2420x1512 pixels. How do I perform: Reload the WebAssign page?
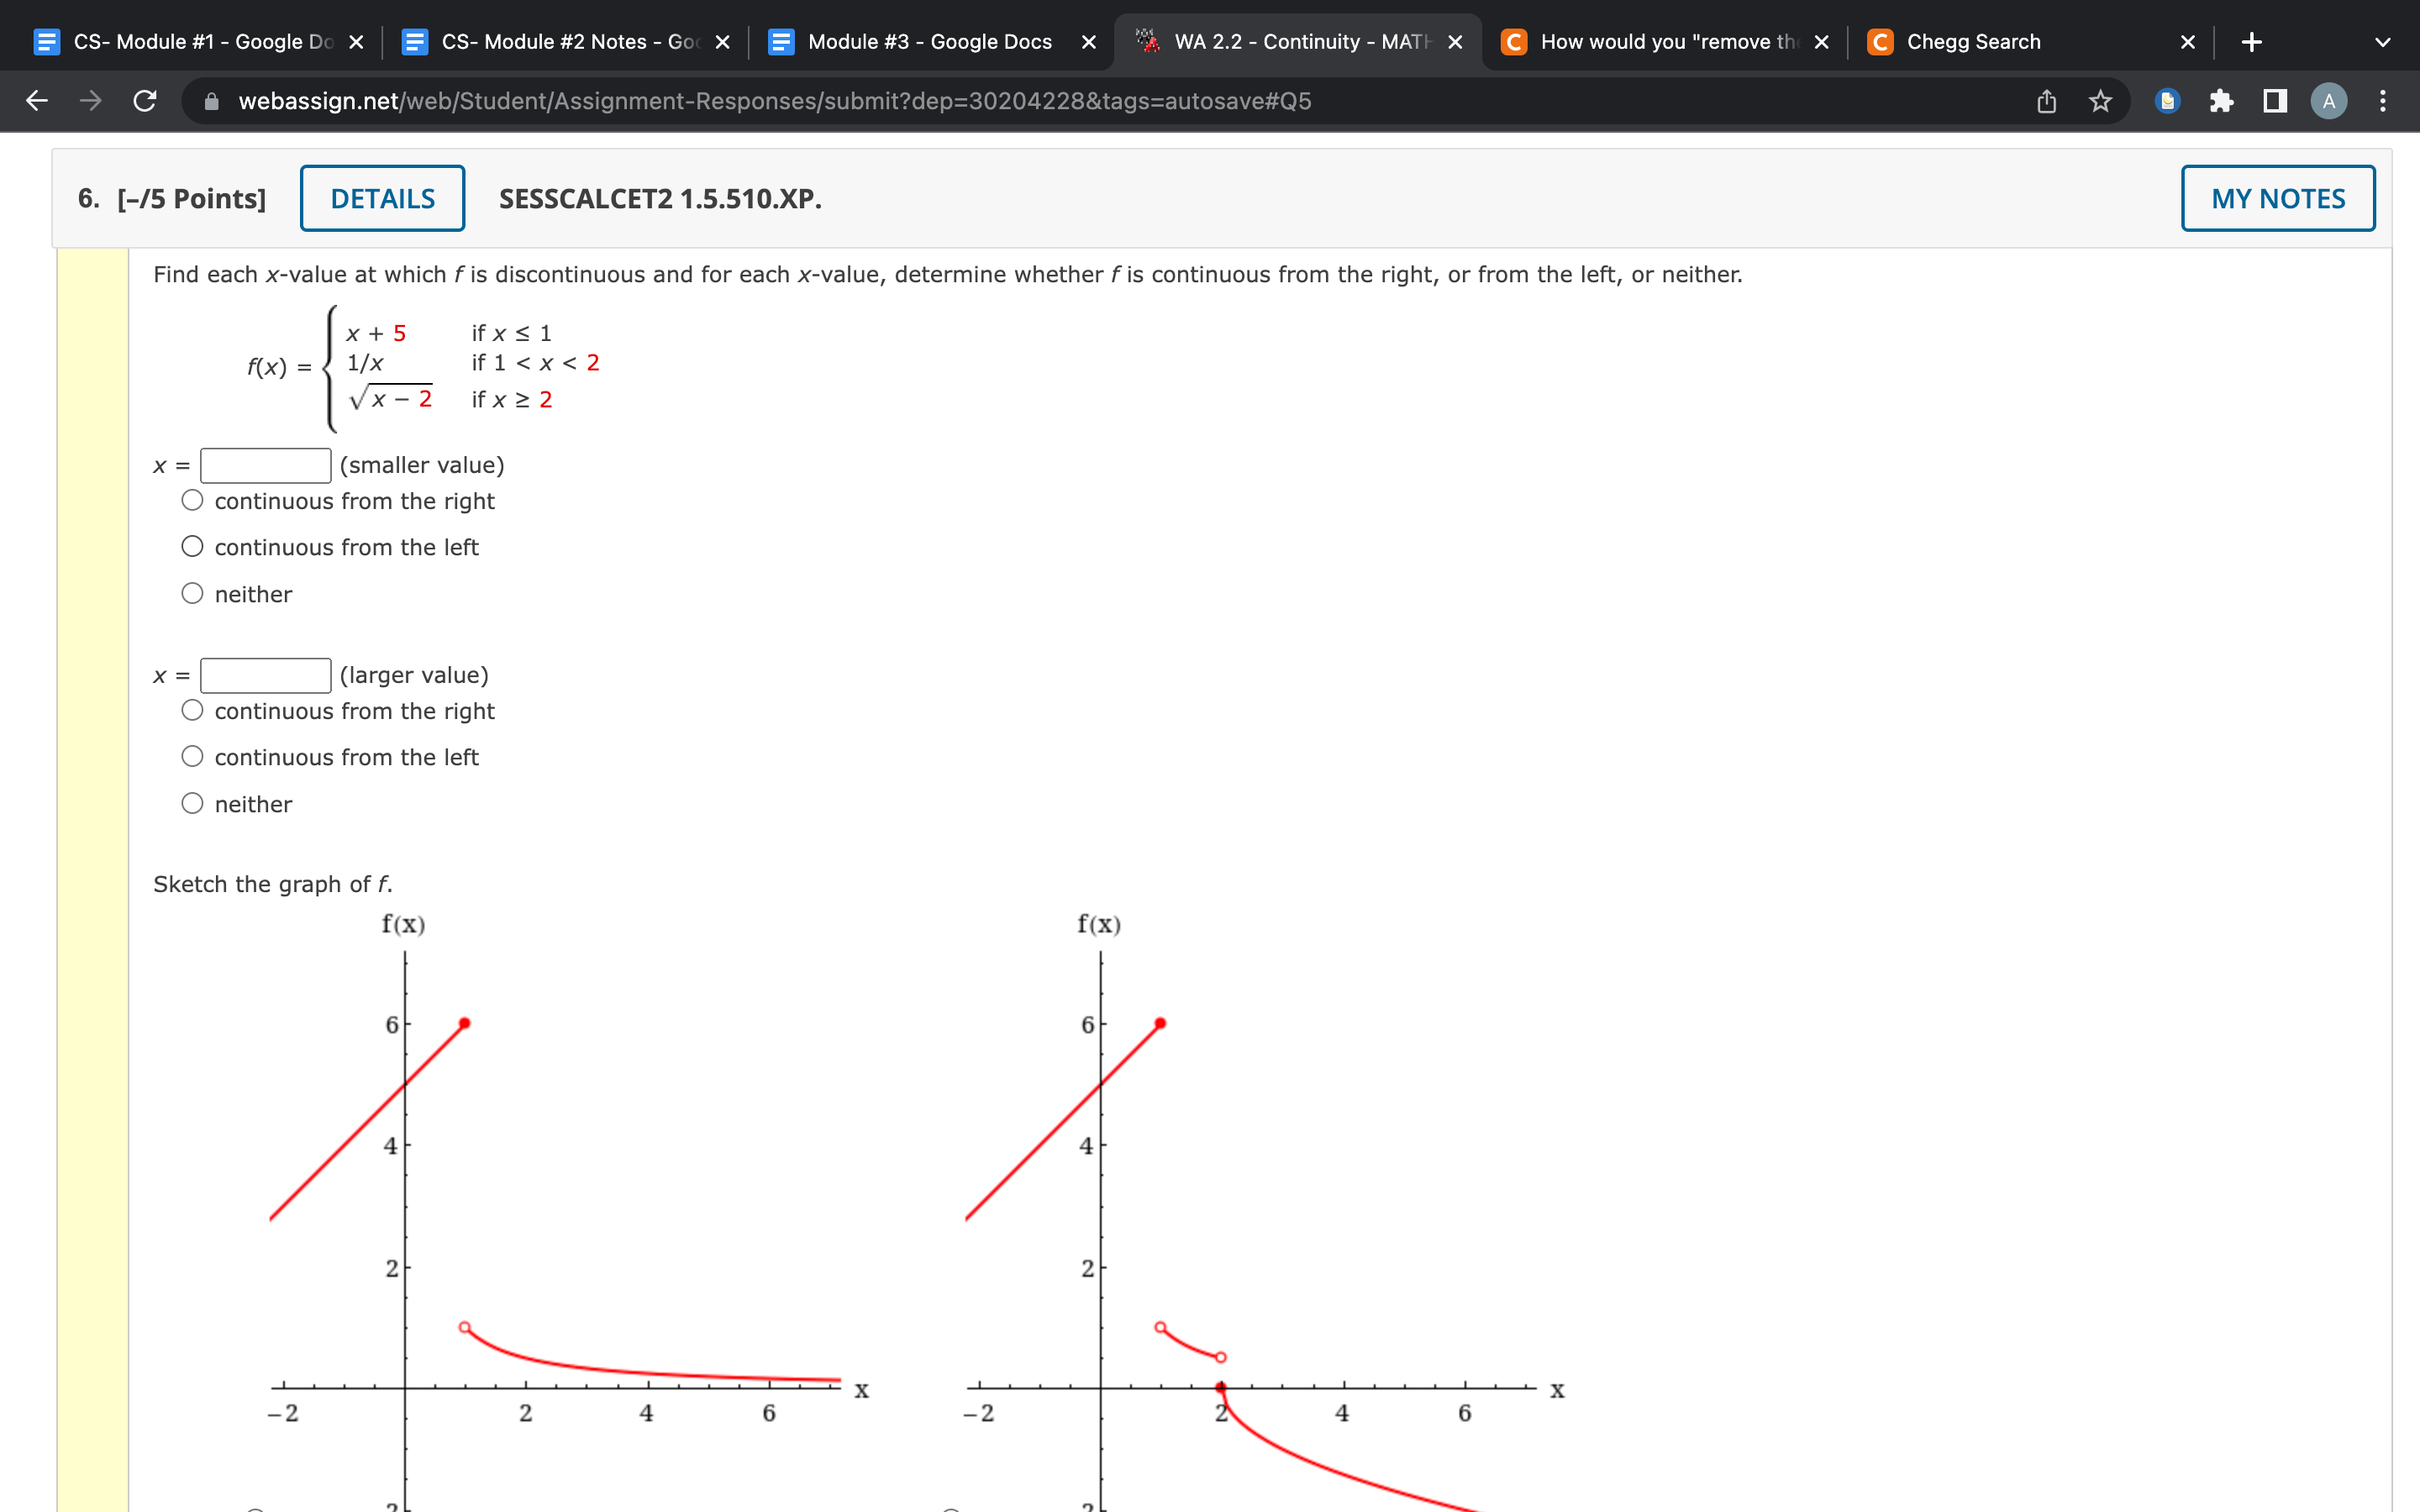144,100
